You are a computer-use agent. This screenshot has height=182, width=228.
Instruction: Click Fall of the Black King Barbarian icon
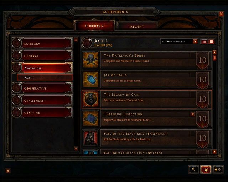(x=91, y=138)
